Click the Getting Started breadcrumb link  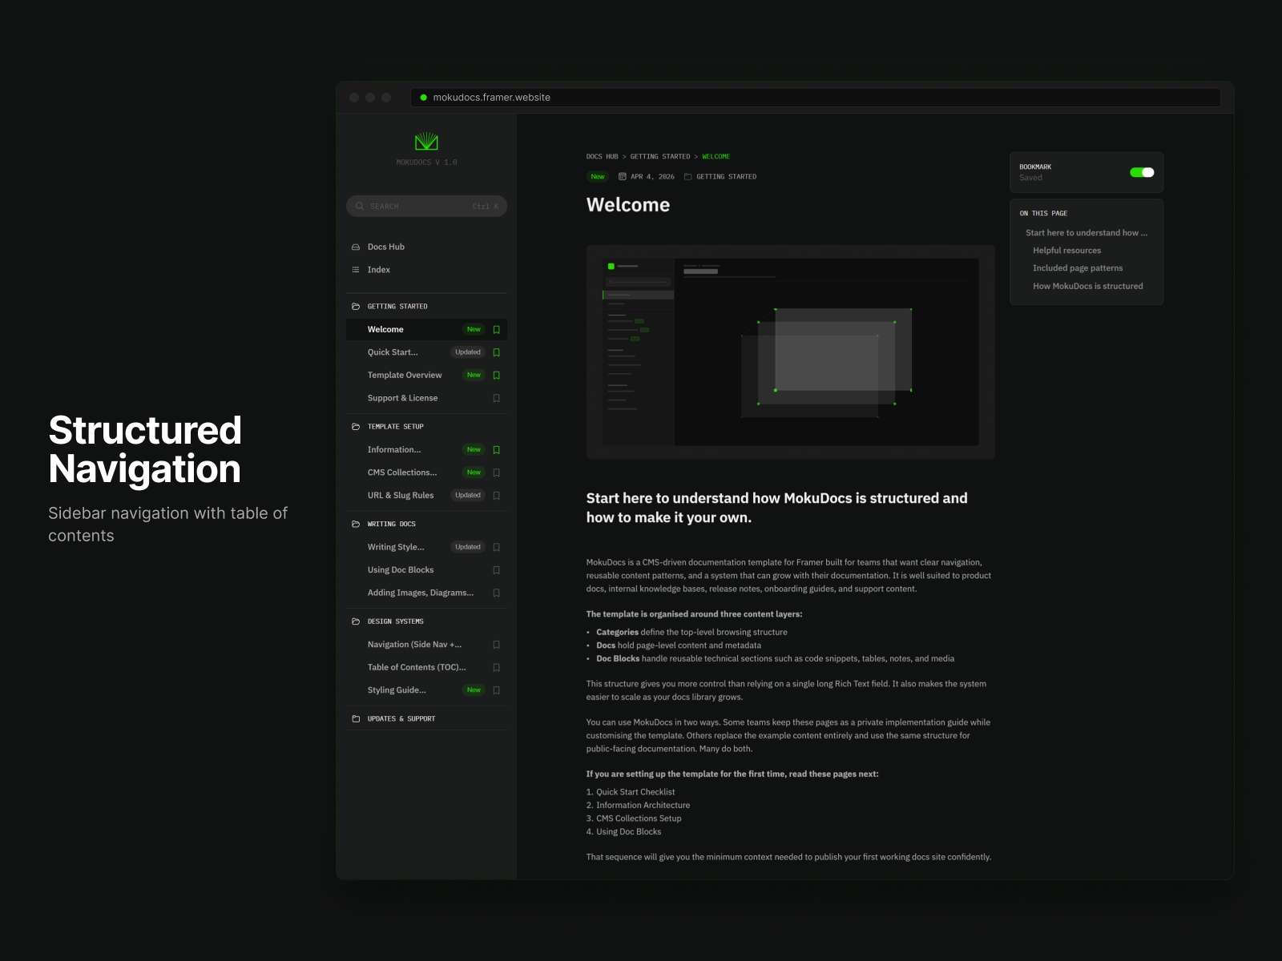[x=659, y=157]
